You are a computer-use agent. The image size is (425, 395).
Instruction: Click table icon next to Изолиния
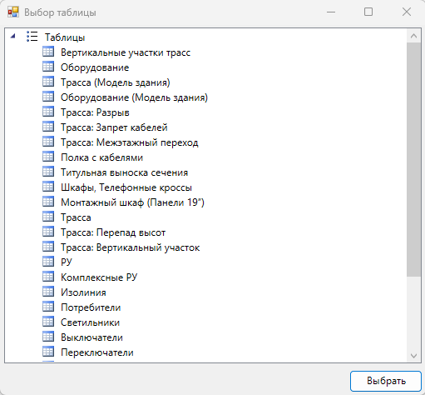point(48,292)
